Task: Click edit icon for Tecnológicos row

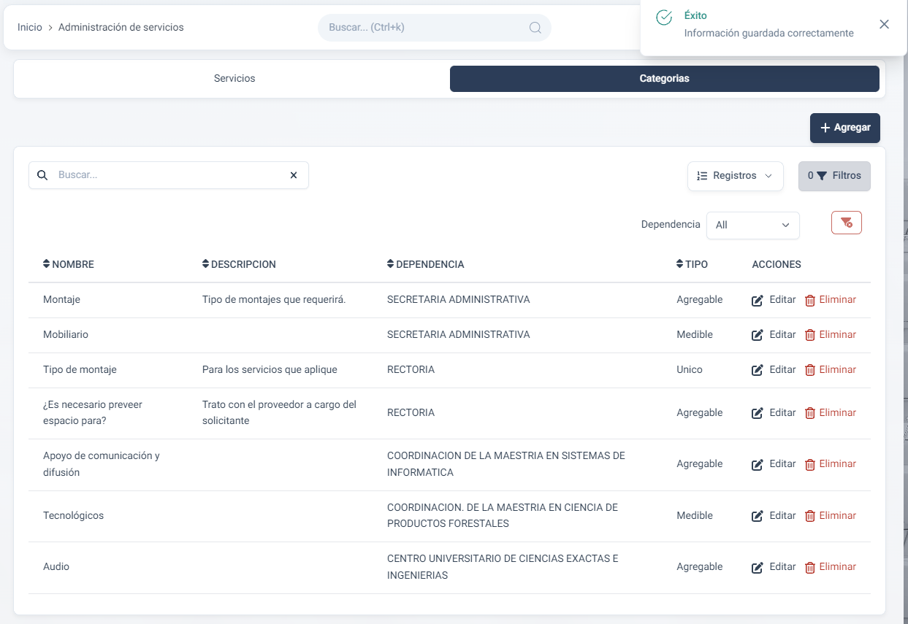Action: [758, 516]
